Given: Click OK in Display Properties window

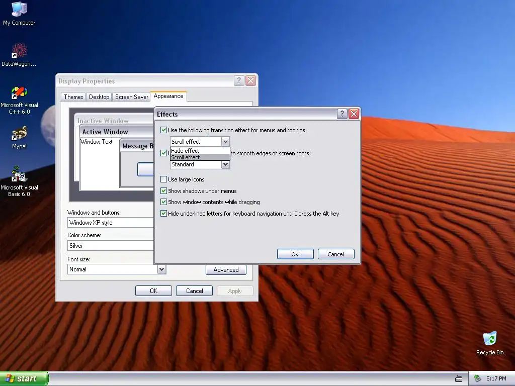Looking at the screenshot, I should 154,291.
